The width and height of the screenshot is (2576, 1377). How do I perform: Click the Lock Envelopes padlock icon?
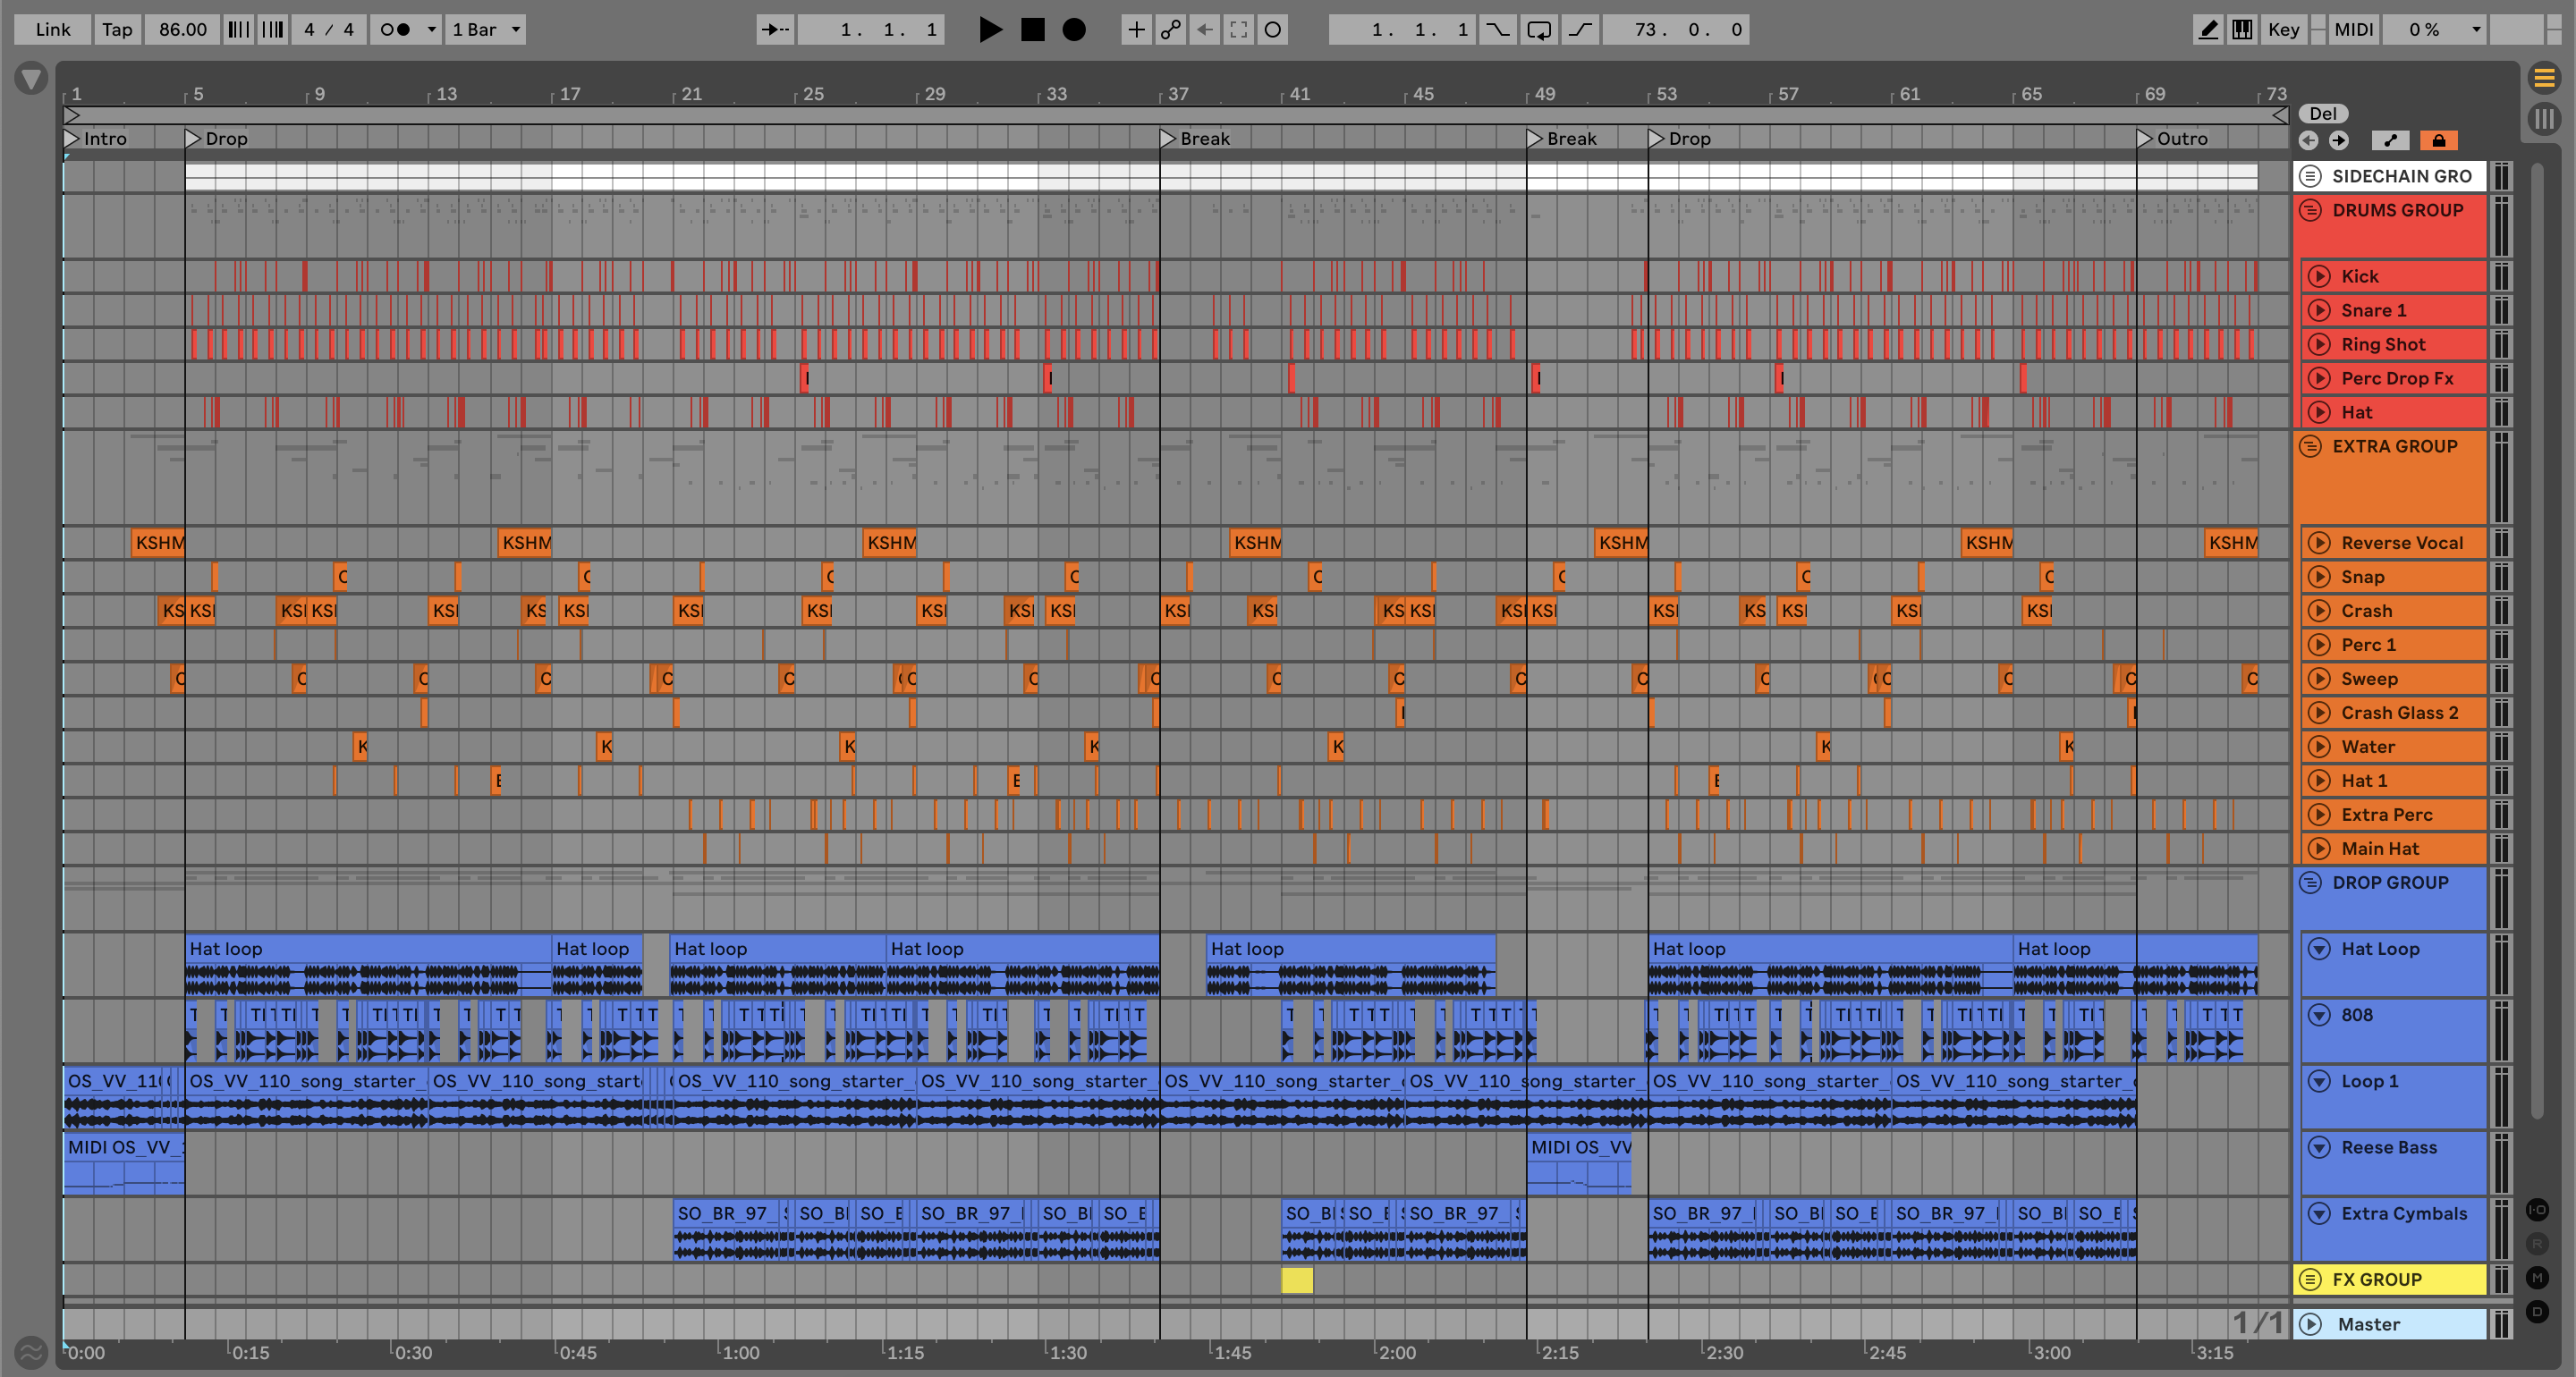tap(2438, 140)
